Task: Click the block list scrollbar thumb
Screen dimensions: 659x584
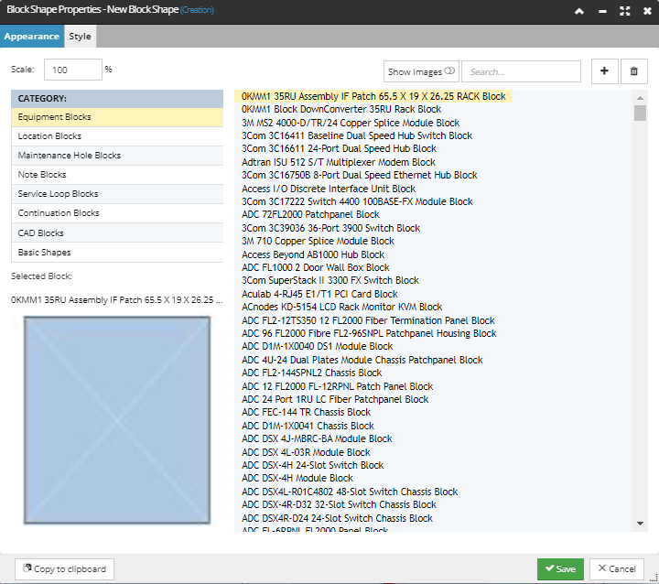Action: click(640, 114)
